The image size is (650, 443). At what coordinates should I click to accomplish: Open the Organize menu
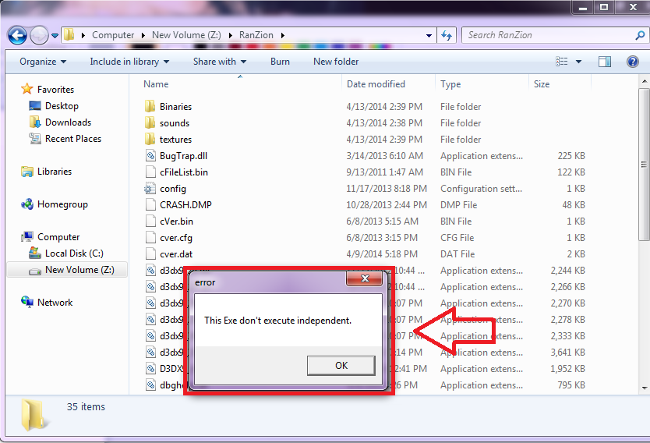(x=43, y=62)
